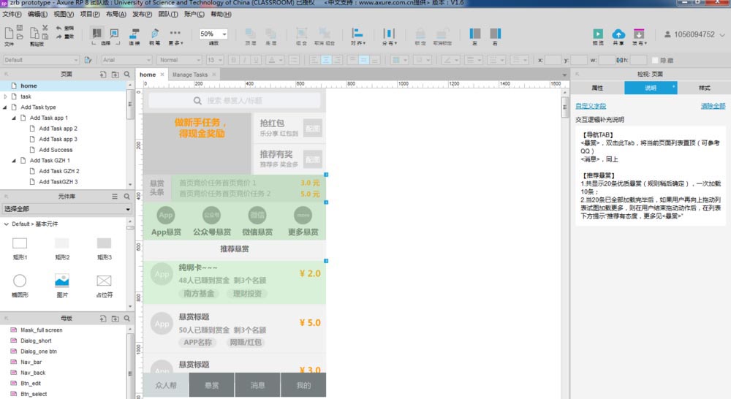Toggle italic text formatting
This screenshot has height=399, width=731.
tap(245, 60)
